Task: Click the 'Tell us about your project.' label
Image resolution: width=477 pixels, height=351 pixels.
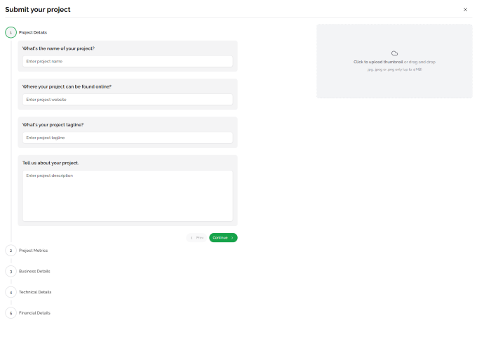Action: tap(51, 163)
